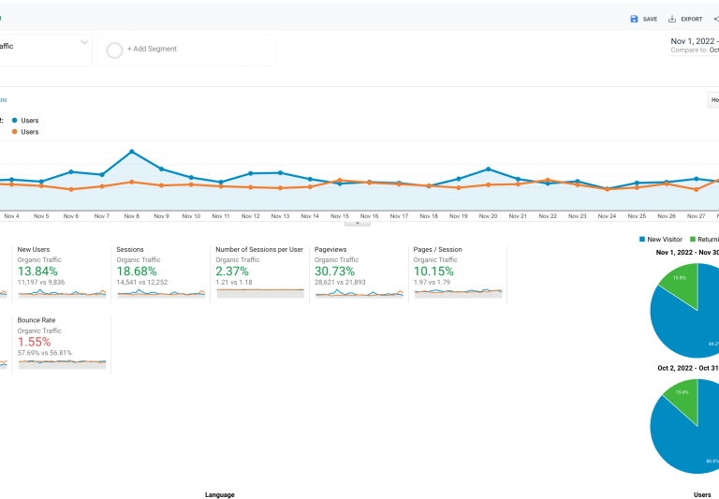The image size is (719, 499).
Task: Open the date range picker showing Nov 1, 2022
Action: pos(694,41)
